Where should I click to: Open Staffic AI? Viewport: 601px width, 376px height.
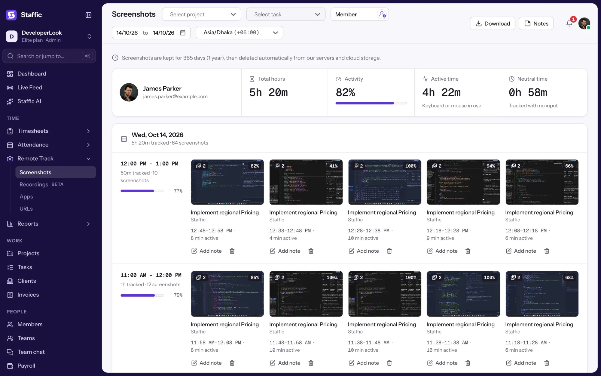point(49,101)
